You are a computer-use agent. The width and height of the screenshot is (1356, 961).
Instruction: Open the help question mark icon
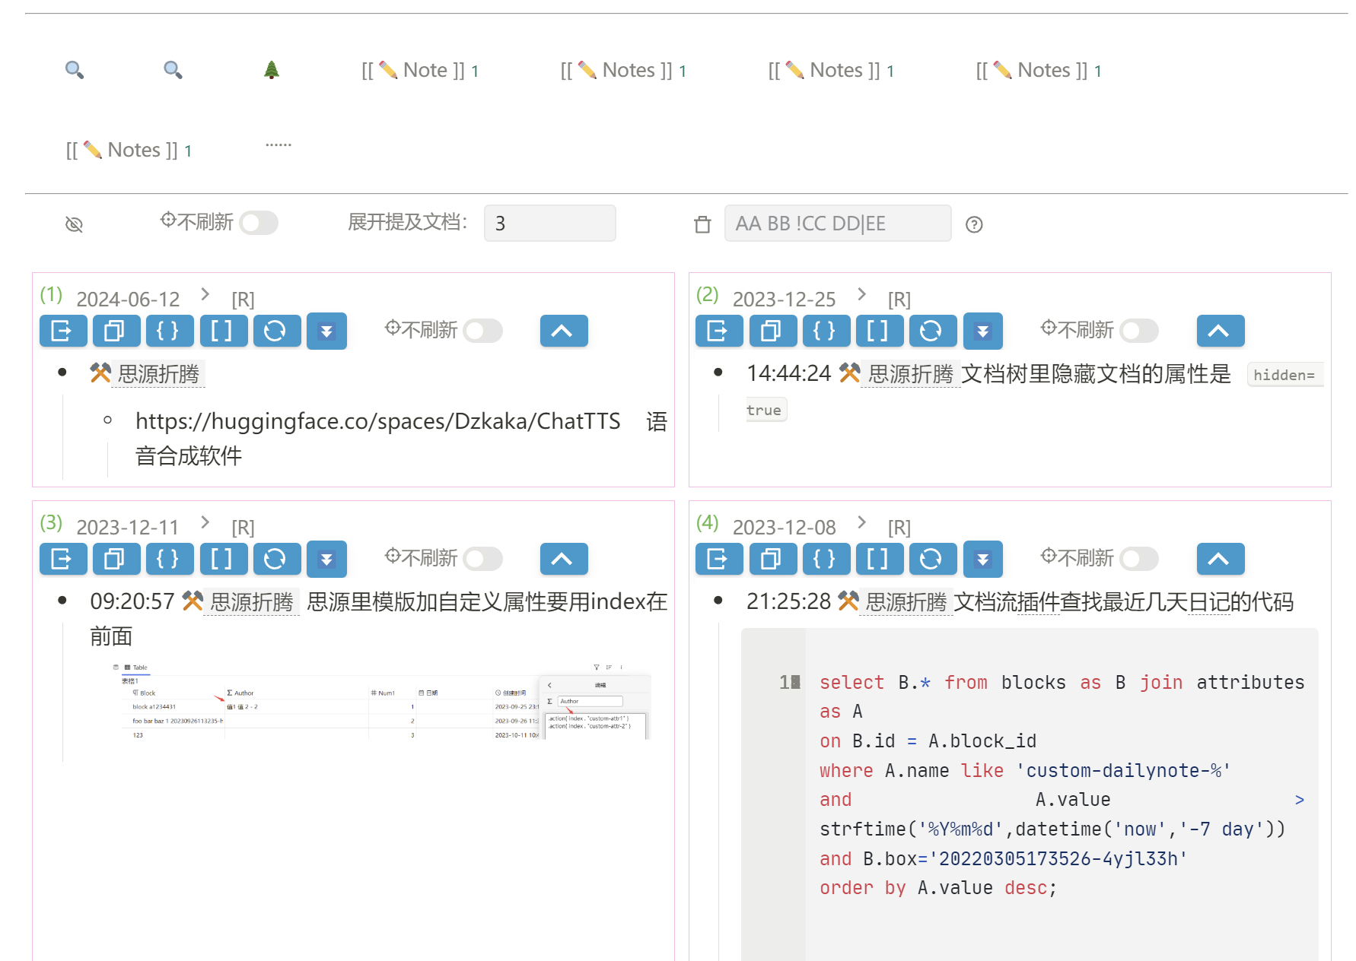pos(974,224)
